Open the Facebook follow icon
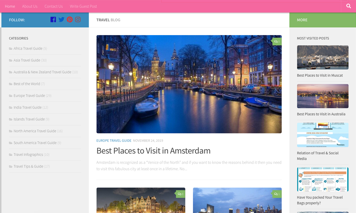356x213 pixels. (53, 20)
